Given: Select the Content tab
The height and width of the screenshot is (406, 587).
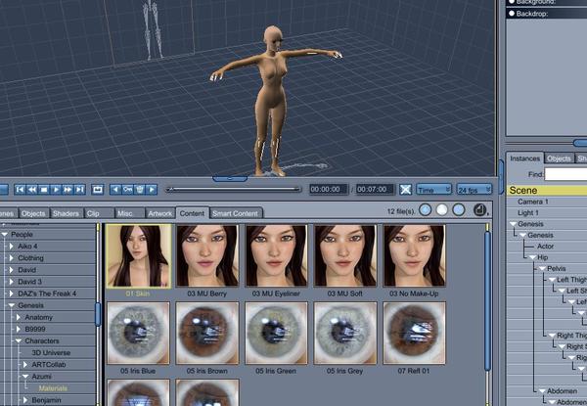Looking at the screenshot, I should click(192, 213).
